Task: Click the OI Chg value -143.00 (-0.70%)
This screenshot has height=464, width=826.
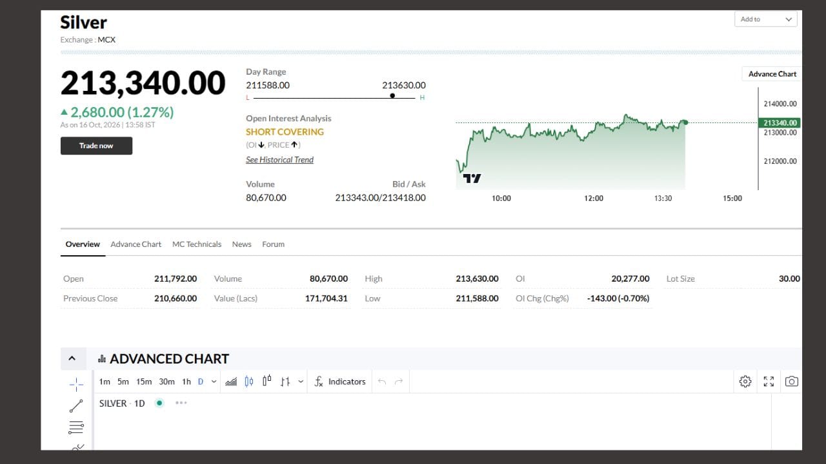Action: click(x=618, y=298)
